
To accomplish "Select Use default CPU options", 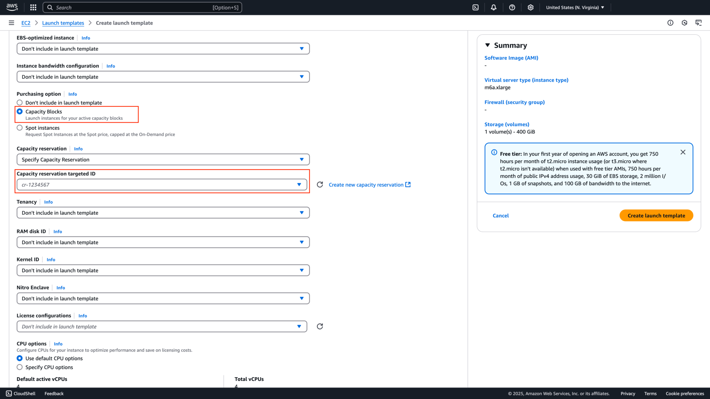I will (x=20, y=358).
